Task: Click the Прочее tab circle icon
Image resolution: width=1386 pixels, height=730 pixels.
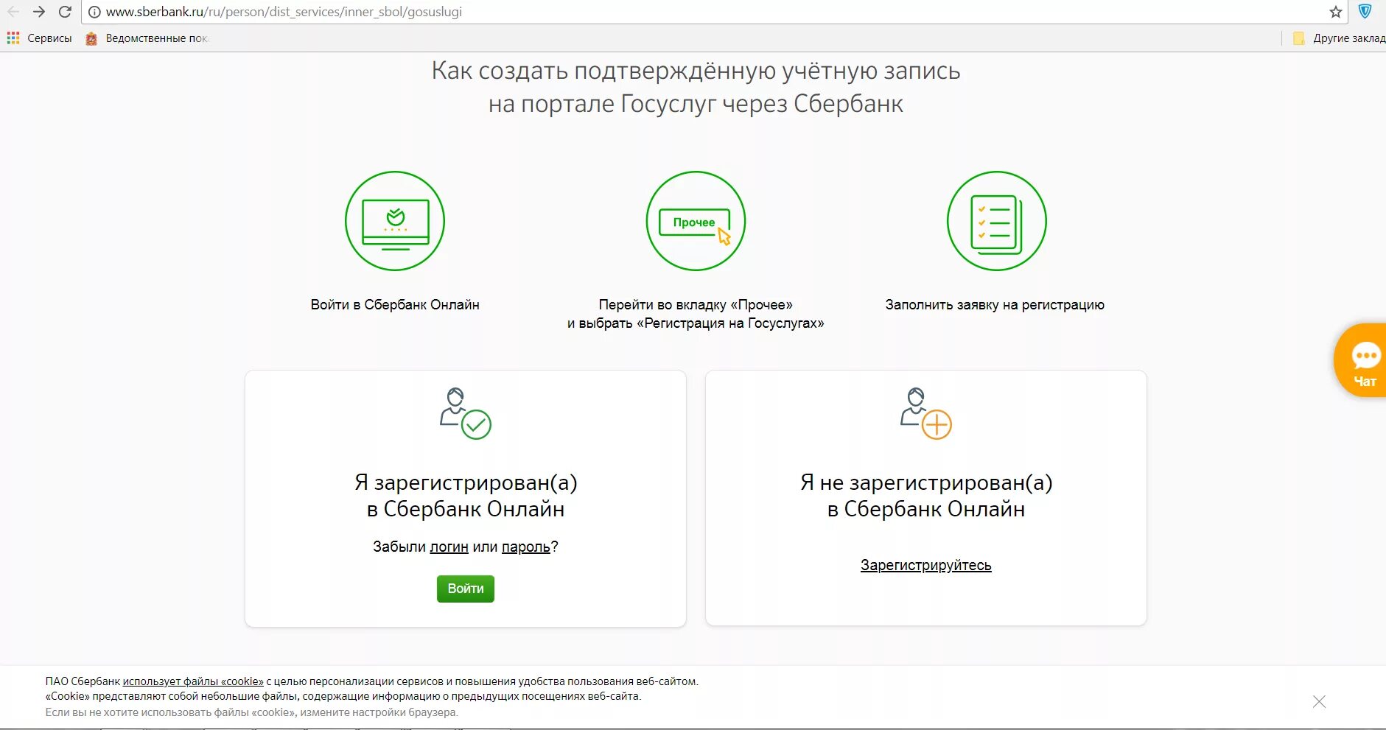Action: 696,221
